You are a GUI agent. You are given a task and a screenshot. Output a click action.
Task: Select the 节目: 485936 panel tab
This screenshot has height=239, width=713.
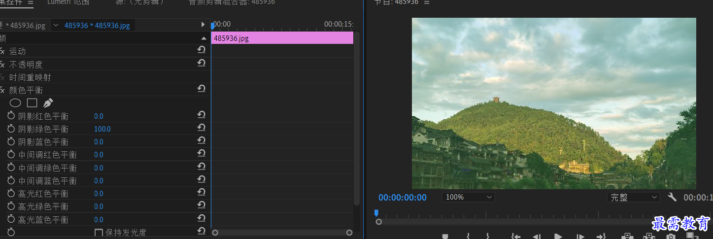pyautogui.click(x=396, y=2)
